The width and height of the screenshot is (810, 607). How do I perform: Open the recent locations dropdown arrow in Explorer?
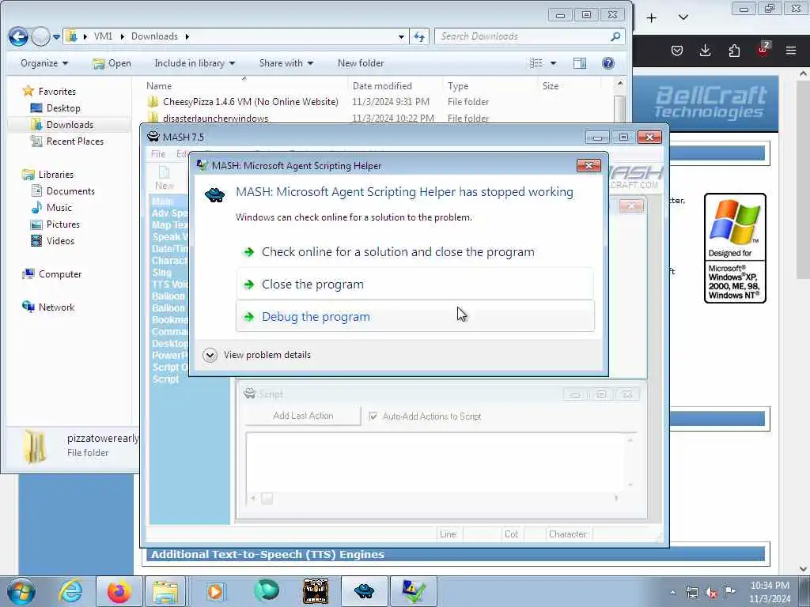tap(56, 36)
